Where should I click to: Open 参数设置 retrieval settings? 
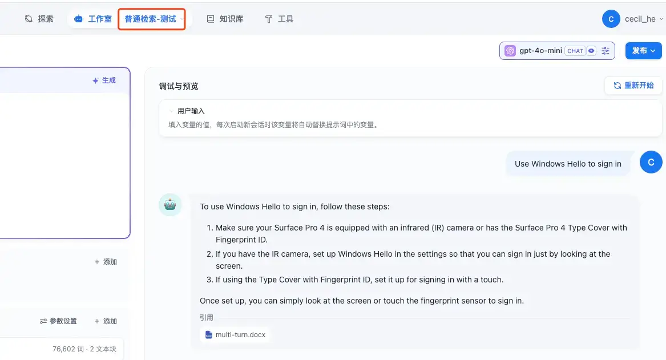[58, 321]
